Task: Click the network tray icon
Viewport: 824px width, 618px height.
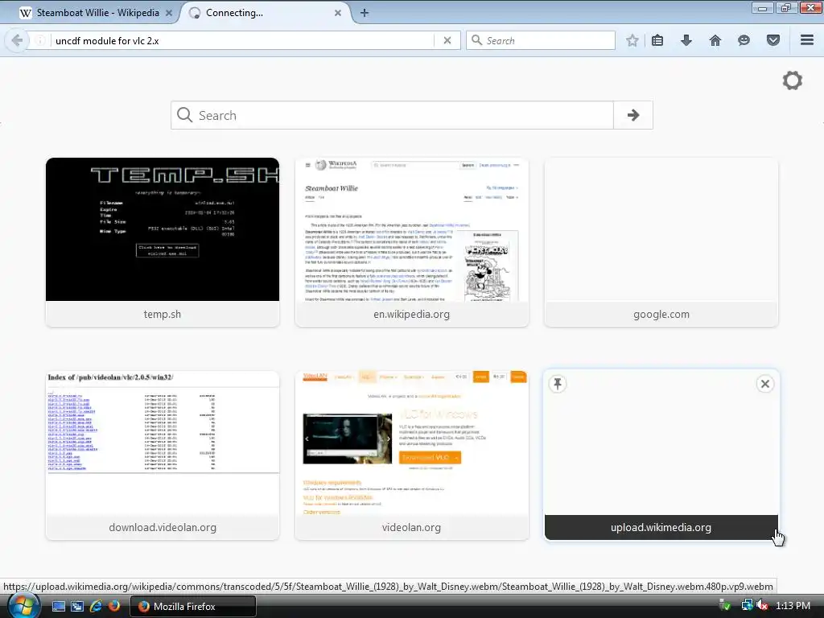Action: coord(747,605)
